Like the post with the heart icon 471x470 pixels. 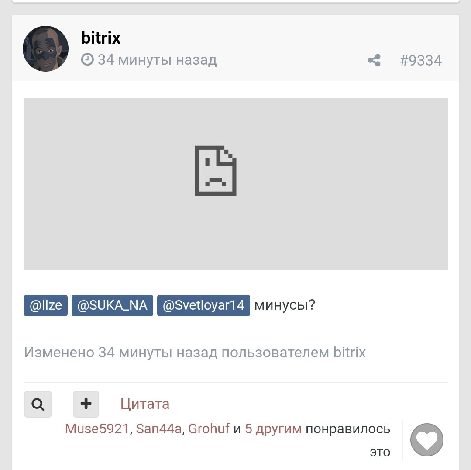pos(427,440)
